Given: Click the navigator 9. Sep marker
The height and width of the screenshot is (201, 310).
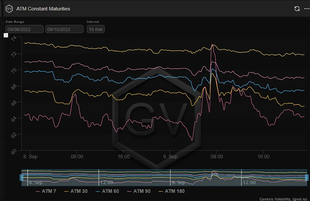Looking at the screenshot, I should (x=178, y=182).
